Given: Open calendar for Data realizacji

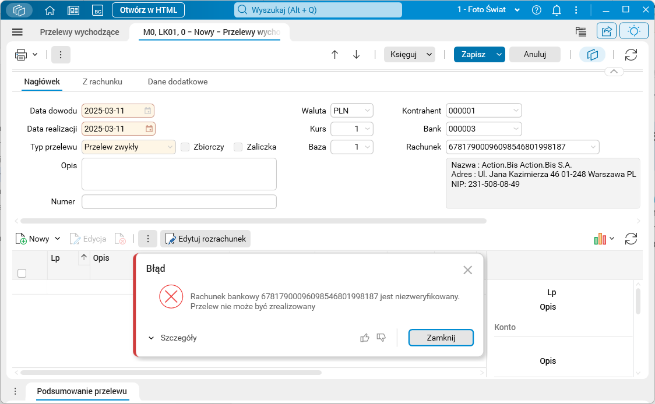Looking at the screenshot, I should pyautogui.click(x=149, y=129).
